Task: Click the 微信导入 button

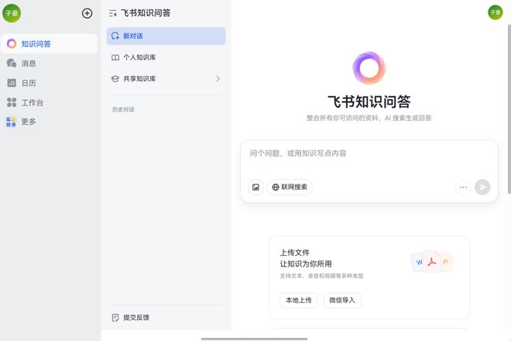Action: 341,300
